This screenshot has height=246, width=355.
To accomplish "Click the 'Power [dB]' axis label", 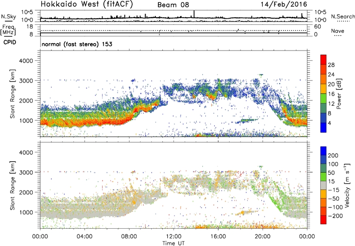I will [x=339, y=94].
